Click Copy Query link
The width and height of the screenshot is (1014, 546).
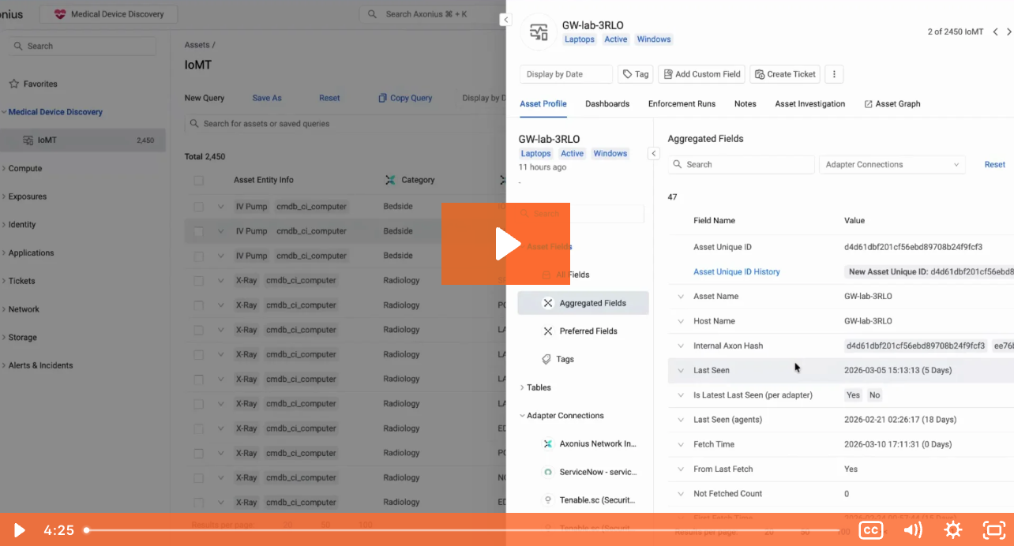pos(405,98)
